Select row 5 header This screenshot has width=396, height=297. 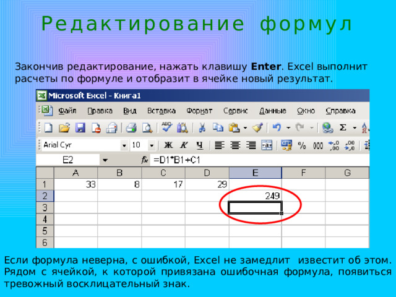click(45, 231)
